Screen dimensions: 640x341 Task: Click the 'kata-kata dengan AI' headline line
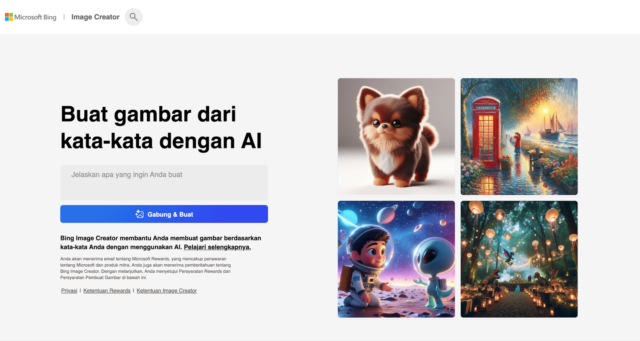[161, 141]
